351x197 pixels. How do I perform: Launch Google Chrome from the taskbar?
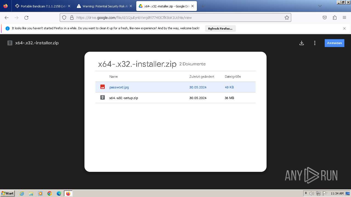pyautogui.click(x=50, y=193)
